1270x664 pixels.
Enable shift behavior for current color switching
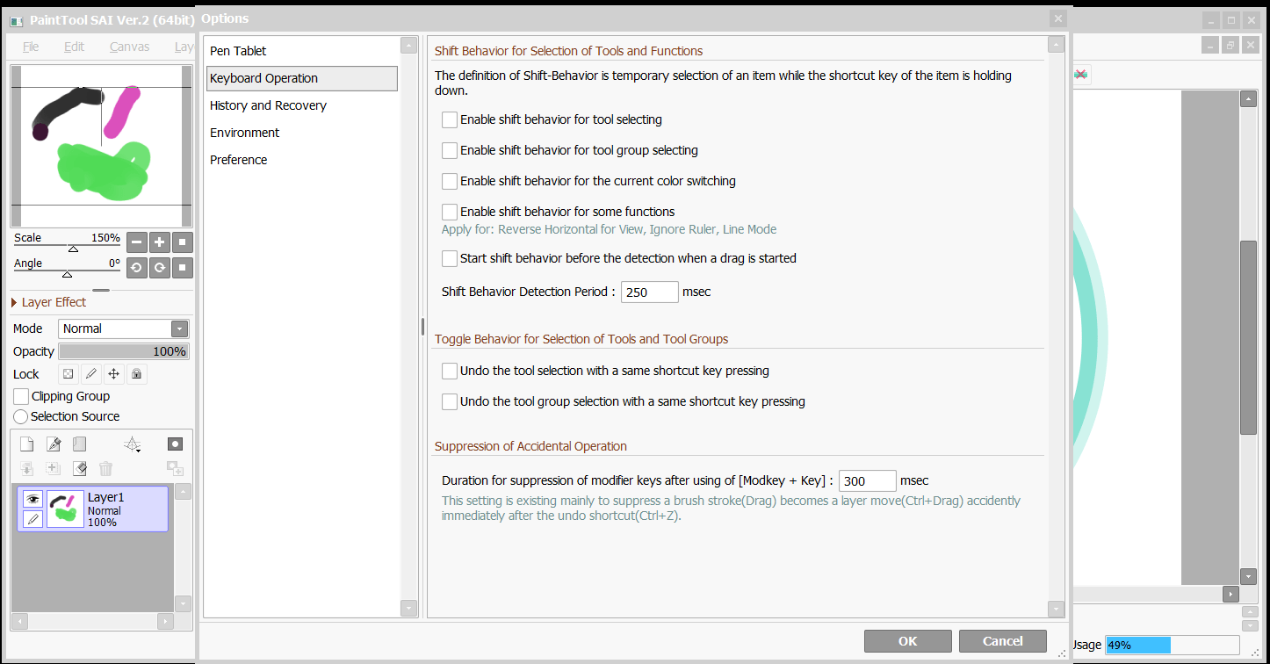(450, 181)
